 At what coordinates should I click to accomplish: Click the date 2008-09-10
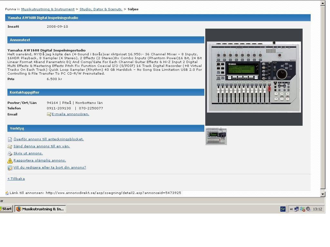point(57,26)
